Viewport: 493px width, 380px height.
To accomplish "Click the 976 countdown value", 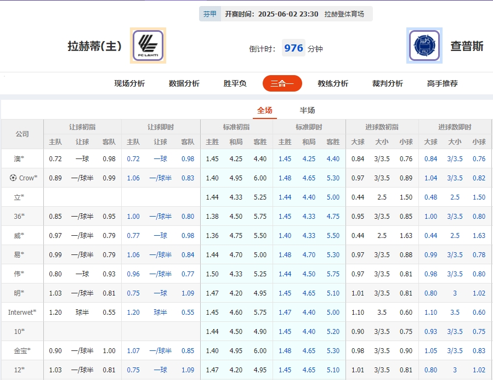I will 293,48.
